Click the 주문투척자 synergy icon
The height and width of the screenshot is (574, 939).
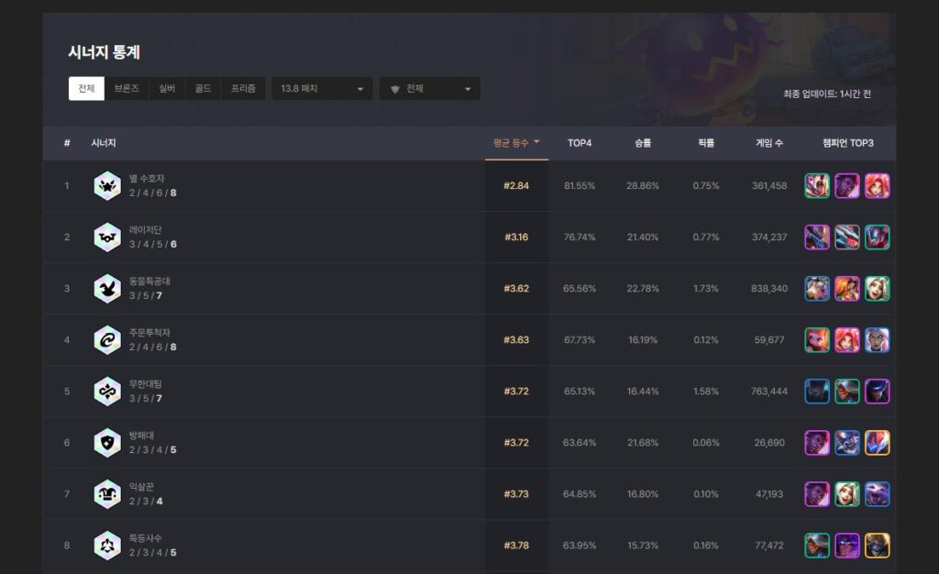(107, 340)
